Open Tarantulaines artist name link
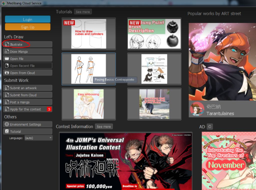Image resolution: width=256 pixels, height=190 pixels. point(220,113)
